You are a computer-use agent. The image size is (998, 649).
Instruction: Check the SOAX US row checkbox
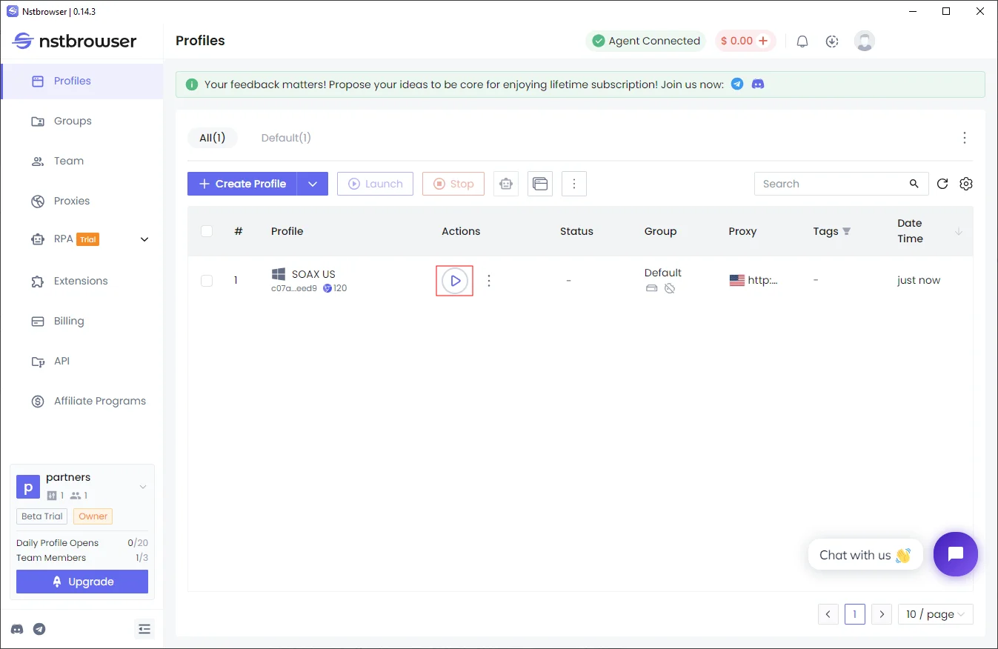207,281
